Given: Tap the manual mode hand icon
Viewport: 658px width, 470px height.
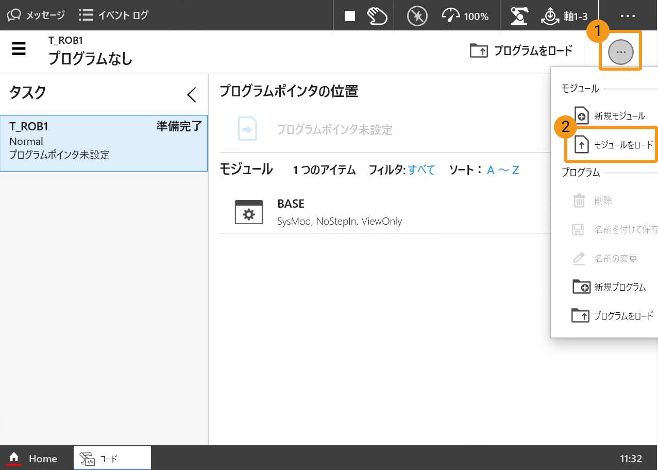Looking at the screenshot, I should coord(377,16).
